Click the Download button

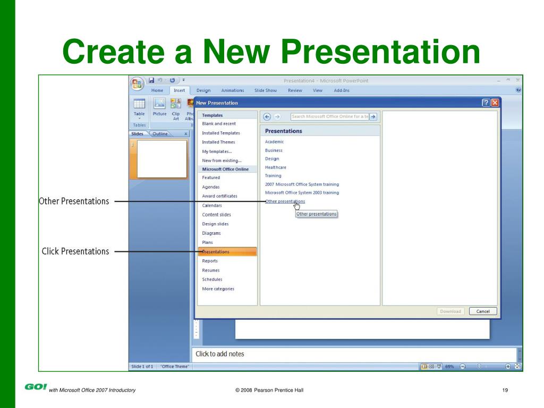[450, 311]
